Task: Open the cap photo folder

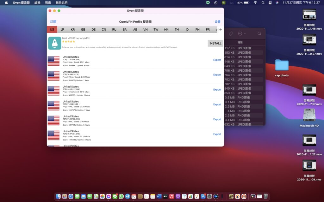Action: point(282,65)
